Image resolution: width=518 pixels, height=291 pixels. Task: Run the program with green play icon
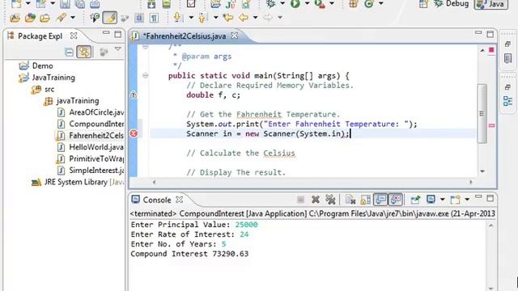pos(295,4)
